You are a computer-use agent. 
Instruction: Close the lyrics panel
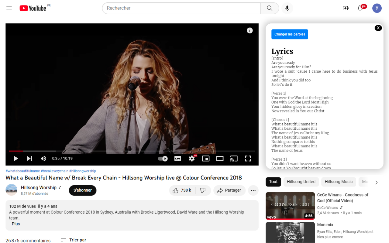[x=378, y=28]
